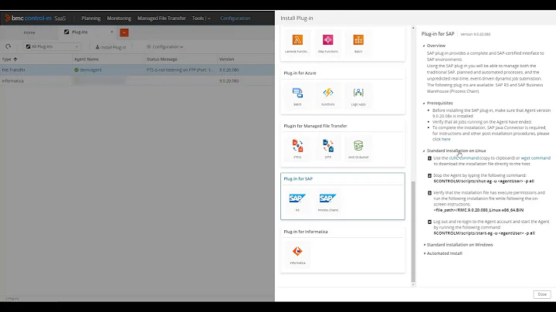The height and width of the screenshot is (312, 556).
Task: Click the BMC Control-M SaaS logo
Action: coord(35,18)
